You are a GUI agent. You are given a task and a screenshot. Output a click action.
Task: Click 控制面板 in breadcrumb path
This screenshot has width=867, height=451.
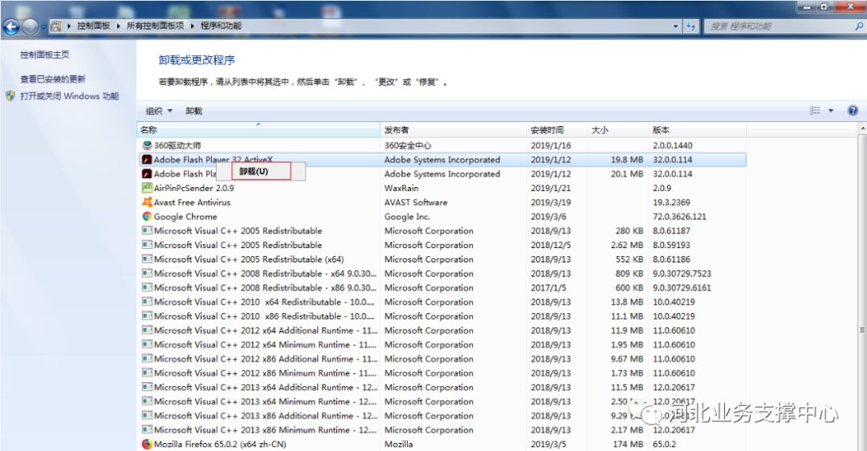93,26
